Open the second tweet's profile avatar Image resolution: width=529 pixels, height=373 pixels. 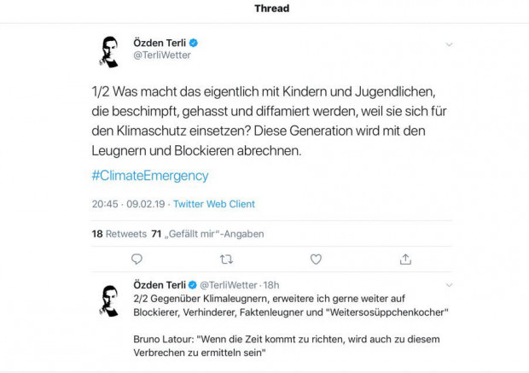(x=108, y=300)
